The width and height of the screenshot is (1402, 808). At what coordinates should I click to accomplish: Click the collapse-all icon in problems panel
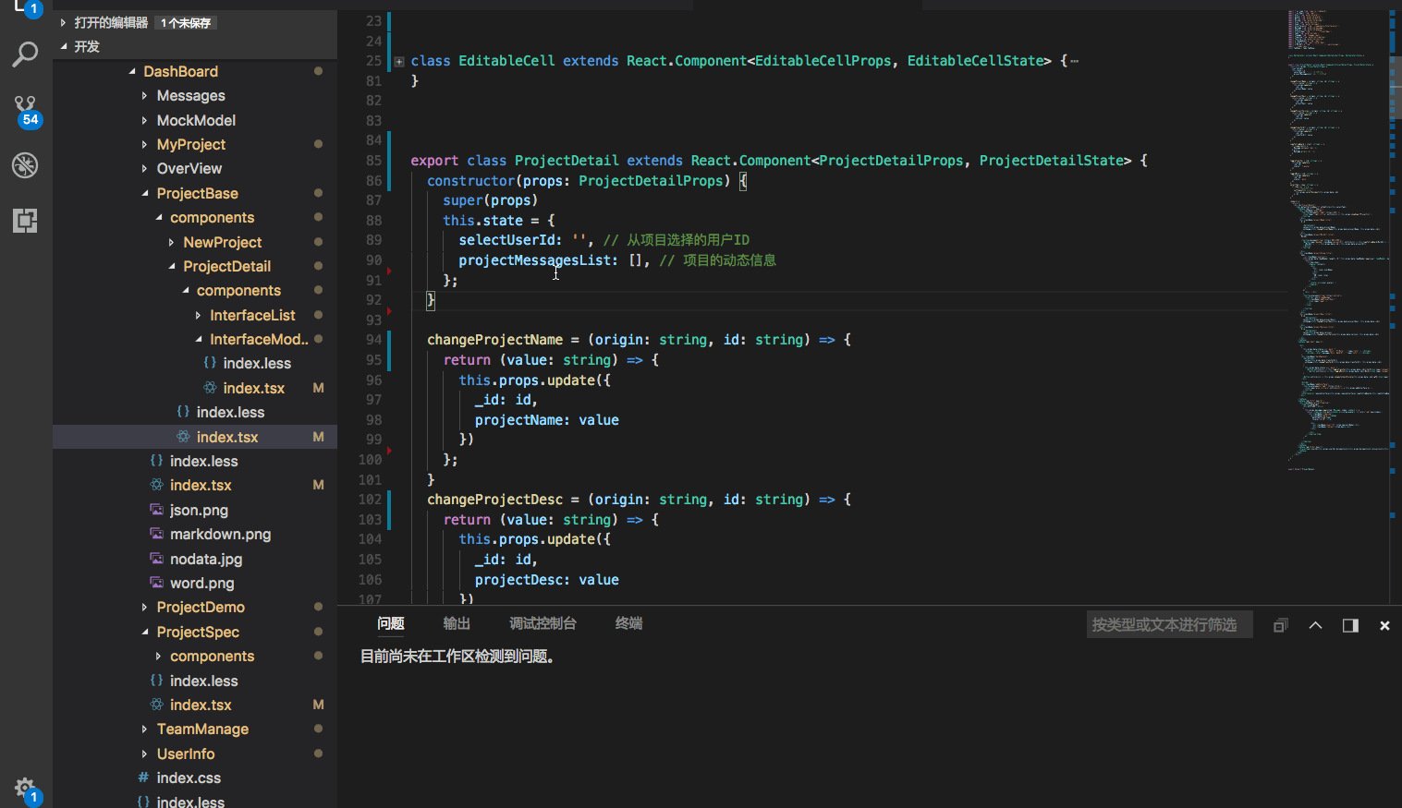click(1280, 625)
